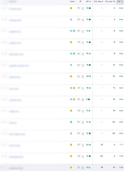124x171 pixels.
Task: Sort by the KD % column header
Action: click(88, 1)
